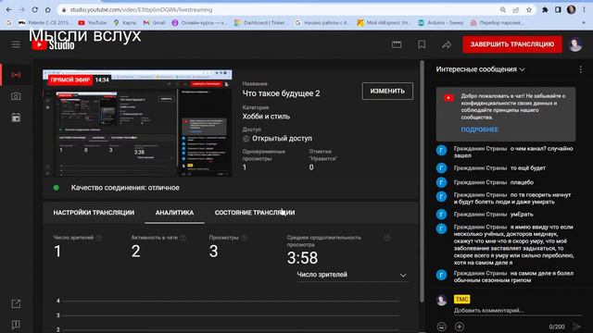The width and height of the screenshot is (593, 333).
Task: Click the browser address bar URL
Action: click(x=142, y=10)
